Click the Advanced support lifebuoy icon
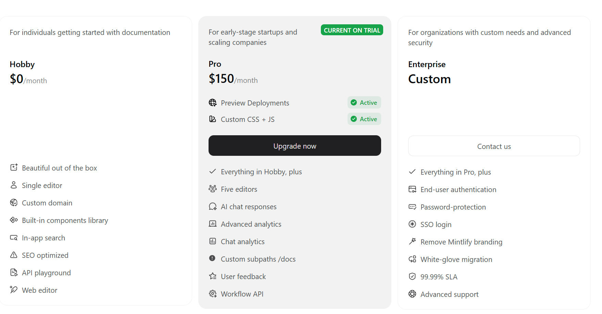 pos(412,294)
